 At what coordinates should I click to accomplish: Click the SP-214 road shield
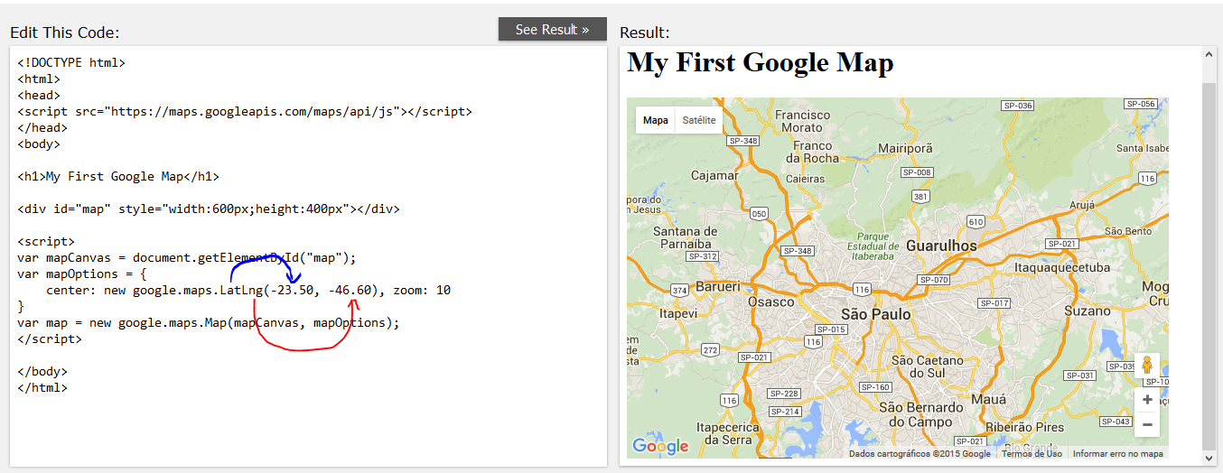[786, 412]
